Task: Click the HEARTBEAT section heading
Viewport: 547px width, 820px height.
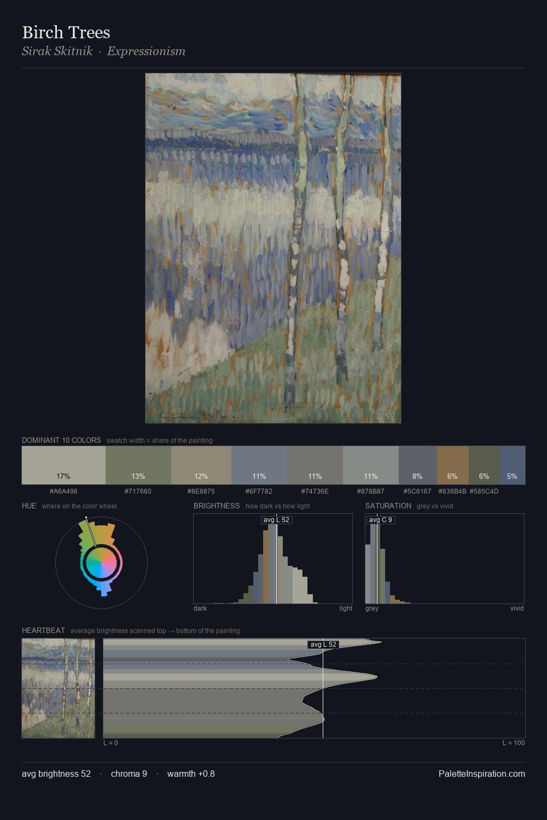Action: tap(43, 630)
